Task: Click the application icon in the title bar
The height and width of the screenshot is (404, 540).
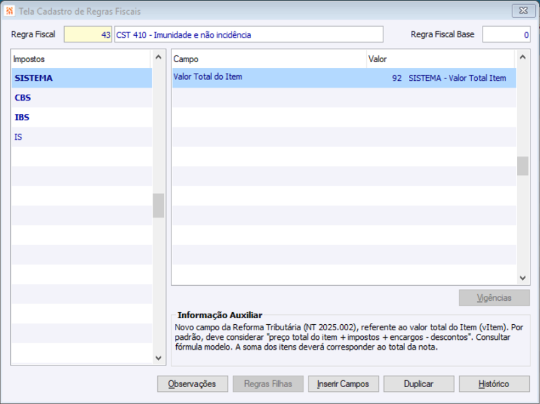Action: (9, 10)
